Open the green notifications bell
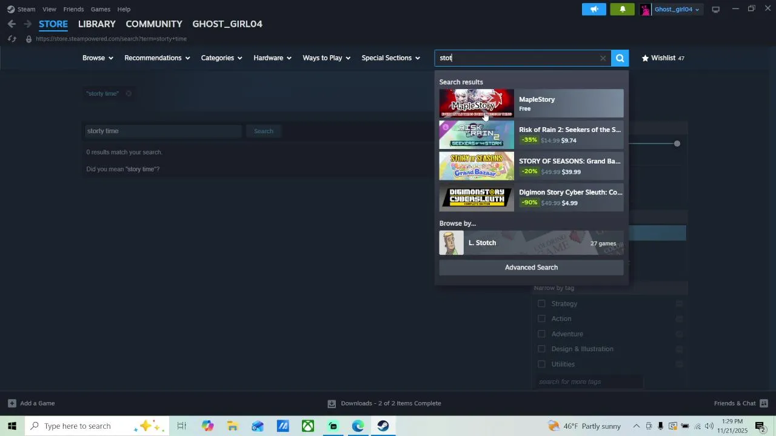 point(623,9)
